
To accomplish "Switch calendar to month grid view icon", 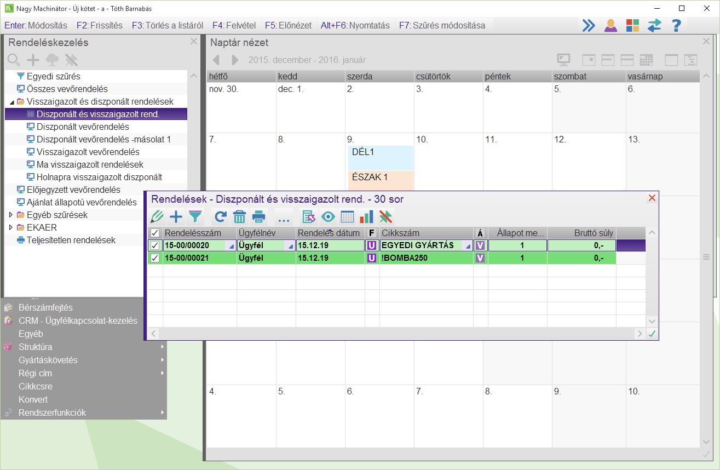I will click(x=647, y=60).
